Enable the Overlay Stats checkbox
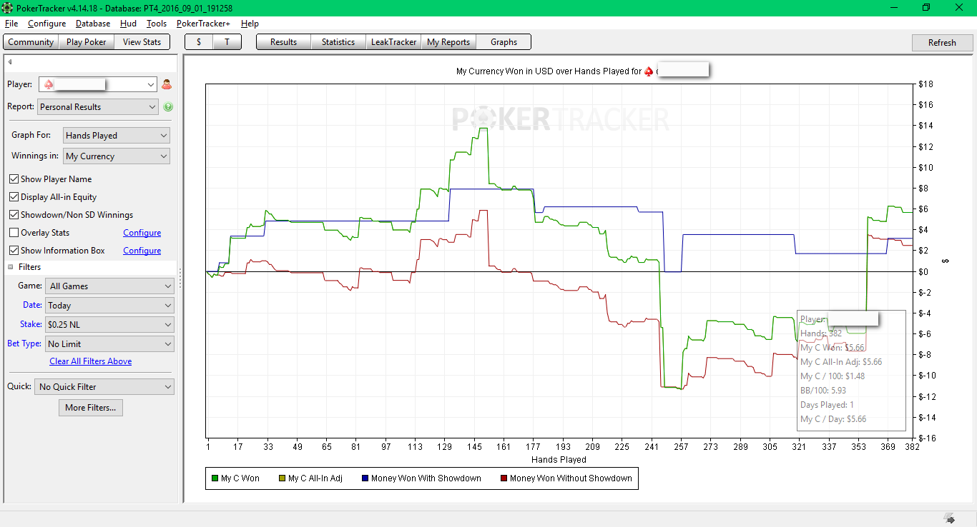The height and width of the screenshot is (527, 977). pyautogui.click(x=14, y=233)
